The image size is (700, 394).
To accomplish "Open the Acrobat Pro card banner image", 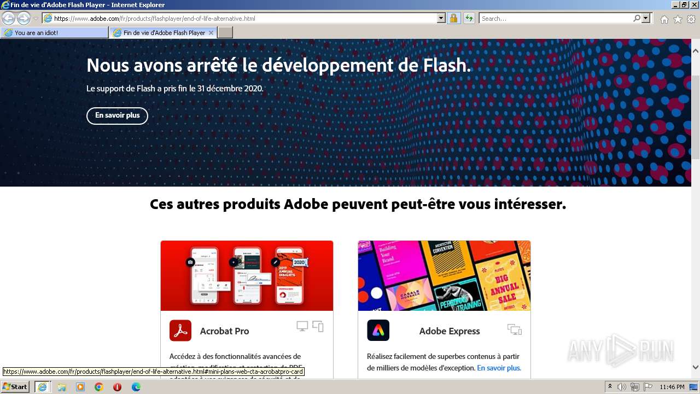I will coord(247,276).
